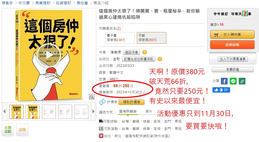The width and height of the screenshot is (259, 142).
Task: Click the magnifier icon on cover image
Action: pos(91,96)
